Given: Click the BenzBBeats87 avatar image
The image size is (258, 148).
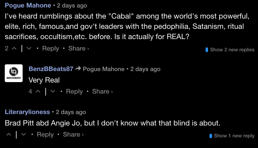Looking at the screenshot, I should [13, 73].
